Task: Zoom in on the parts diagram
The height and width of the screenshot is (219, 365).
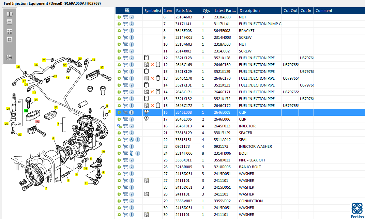Action: (x=10, y=14)
